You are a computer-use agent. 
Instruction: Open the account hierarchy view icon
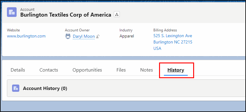pyautogui.click(x=117, y=14)
